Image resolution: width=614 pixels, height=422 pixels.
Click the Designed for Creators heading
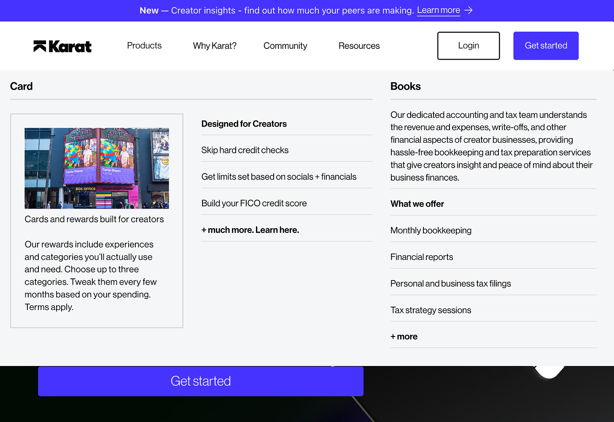click(244, 124)
